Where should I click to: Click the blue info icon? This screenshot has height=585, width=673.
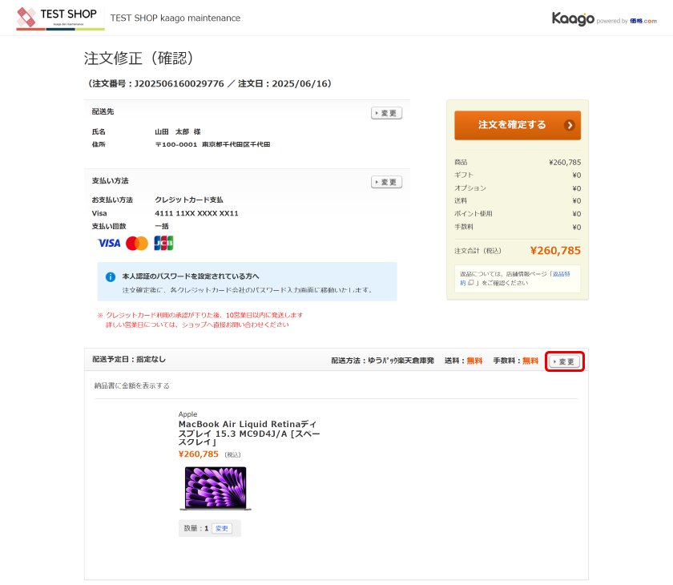click(111, 276)
